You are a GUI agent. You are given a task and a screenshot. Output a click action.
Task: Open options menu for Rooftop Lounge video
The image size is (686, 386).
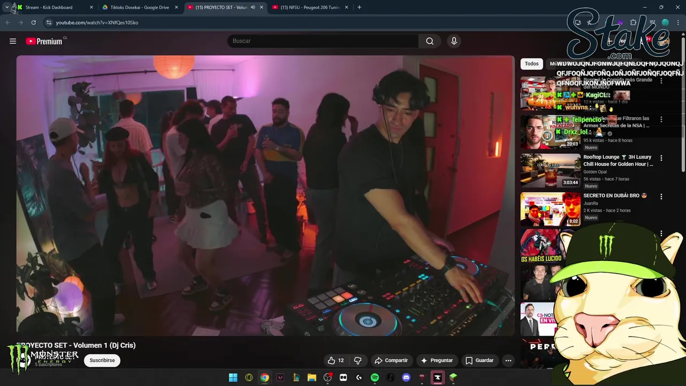pos(661,158)
